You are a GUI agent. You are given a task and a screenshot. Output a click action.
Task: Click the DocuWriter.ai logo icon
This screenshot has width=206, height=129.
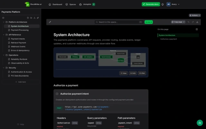[27, 4]
